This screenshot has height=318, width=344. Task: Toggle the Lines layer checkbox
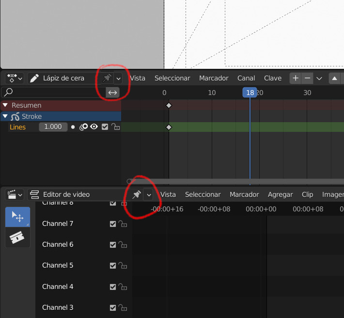pyautogui.click(x=105, y=127)
